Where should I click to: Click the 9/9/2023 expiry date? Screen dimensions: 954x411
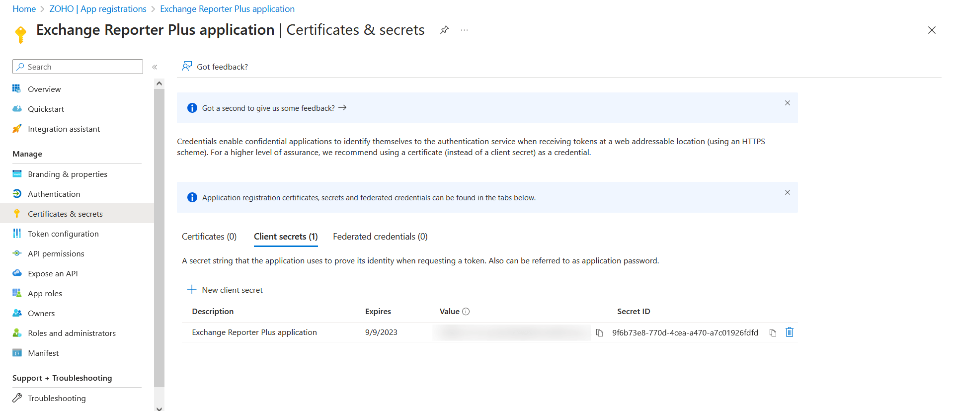coord(381,332)
